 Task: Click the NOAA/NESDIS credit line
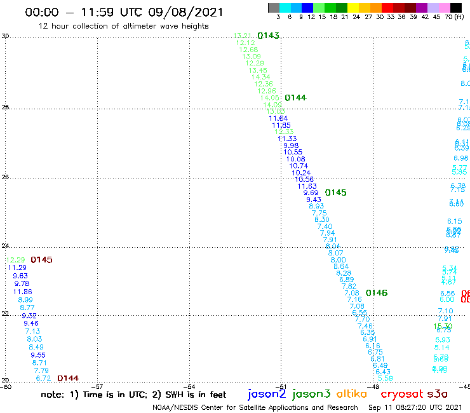coord(255,407)
